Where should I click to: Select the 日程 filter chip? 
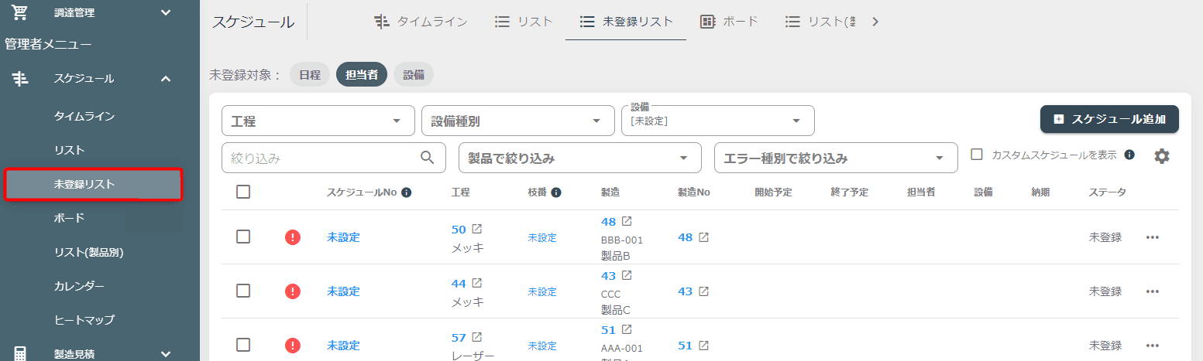[x=310, y=74]
